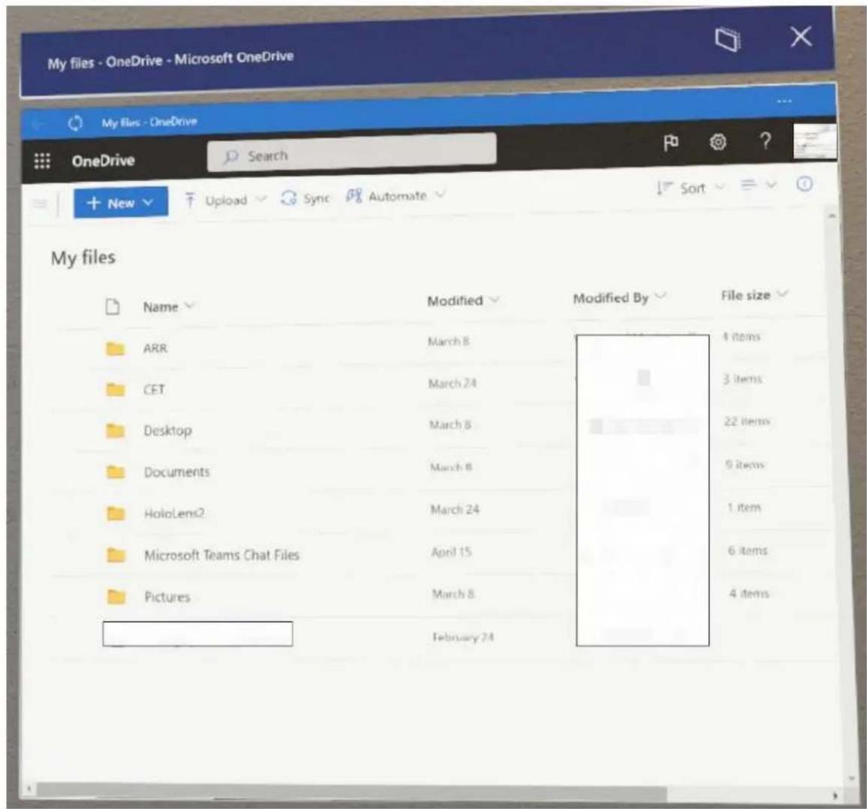The height and width of the screenshot is (809, 867).
Task: Click the My files heading
Action: coord(83,258)
